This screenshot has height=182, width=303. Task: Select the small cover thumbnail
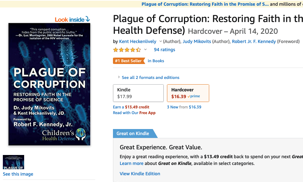click(13, 162)
